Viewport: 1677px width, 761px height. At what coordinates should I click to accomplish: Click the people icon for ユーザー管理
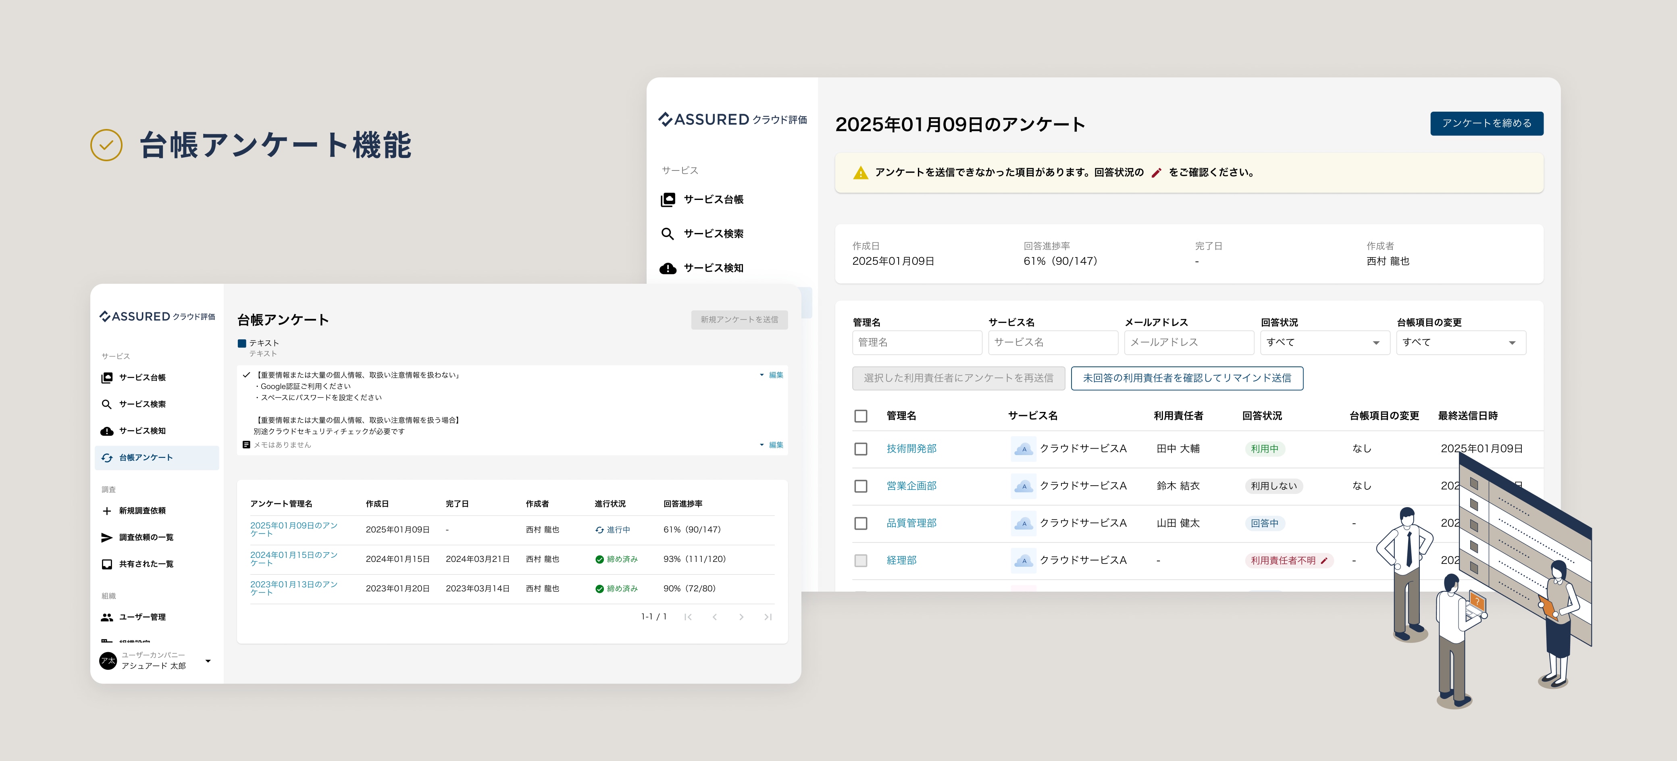pyautogui.click(x=107, y=617)
